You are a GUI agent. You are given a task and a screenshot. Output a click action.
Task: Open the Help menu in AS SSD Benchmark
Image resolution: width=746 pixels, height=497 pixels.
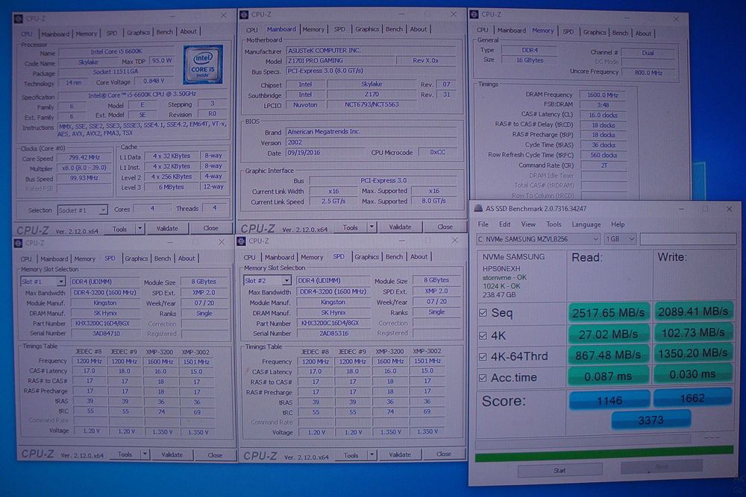pos(618,224)
